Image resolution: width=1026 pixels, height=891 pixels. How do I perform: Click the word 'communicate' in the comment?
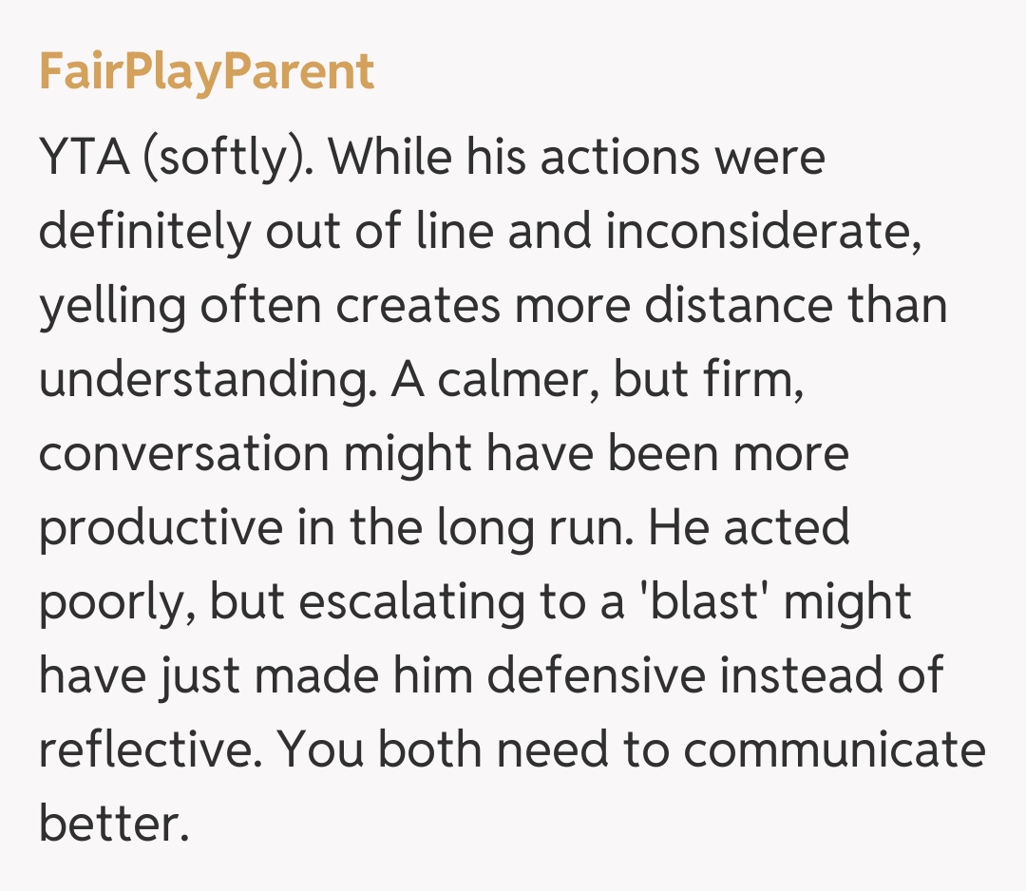[835, 750]
